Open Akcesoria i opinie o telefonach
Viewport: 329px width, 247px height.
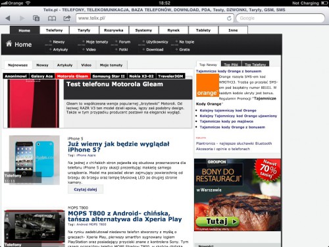(222, 149)
